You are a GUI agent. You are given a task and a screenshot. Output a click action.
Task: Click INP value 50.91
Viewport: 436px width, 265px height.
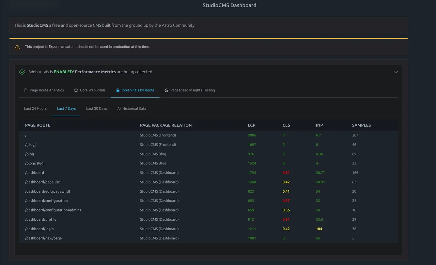(321, 182)
